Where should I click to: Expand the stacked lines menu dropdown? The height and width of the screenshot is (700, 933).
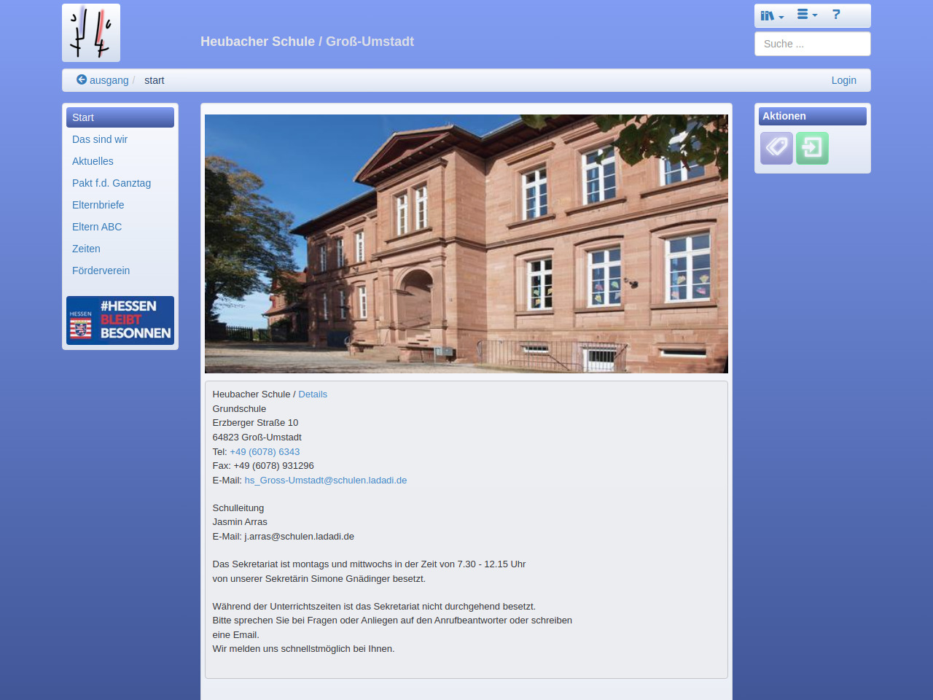click(807, 15)
